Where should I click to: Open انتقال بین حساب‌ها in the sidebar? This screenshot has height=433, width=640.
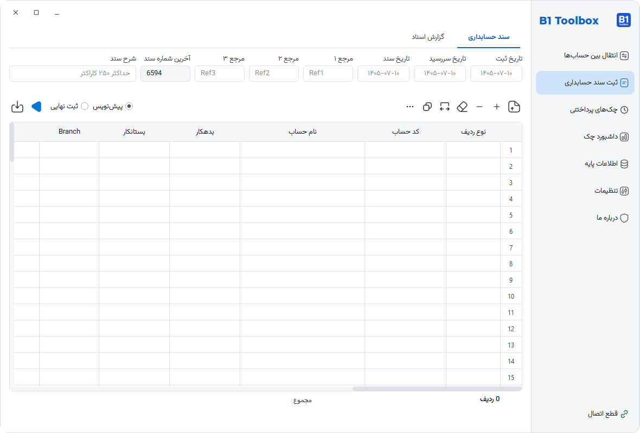(585, 56)
